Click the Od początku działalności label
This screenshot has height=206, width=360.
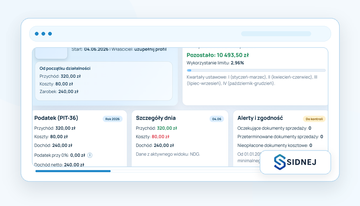tap(65, 68)
